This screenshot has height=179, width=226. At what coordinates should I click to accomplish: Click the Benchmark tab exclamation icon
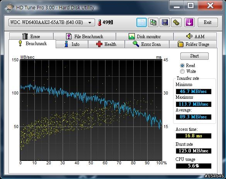(20, 43)
